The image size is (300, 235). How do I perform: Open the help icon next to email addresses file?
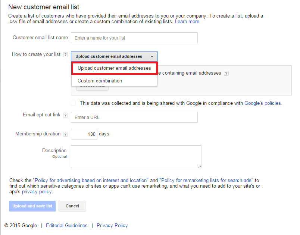pyautogui.click(x=226, y=73)
